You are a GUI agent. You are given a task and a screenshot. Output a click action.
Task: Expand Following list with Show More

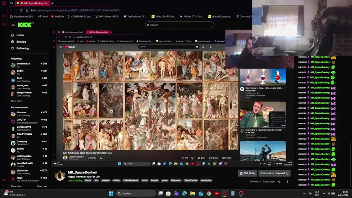(16, 101)
